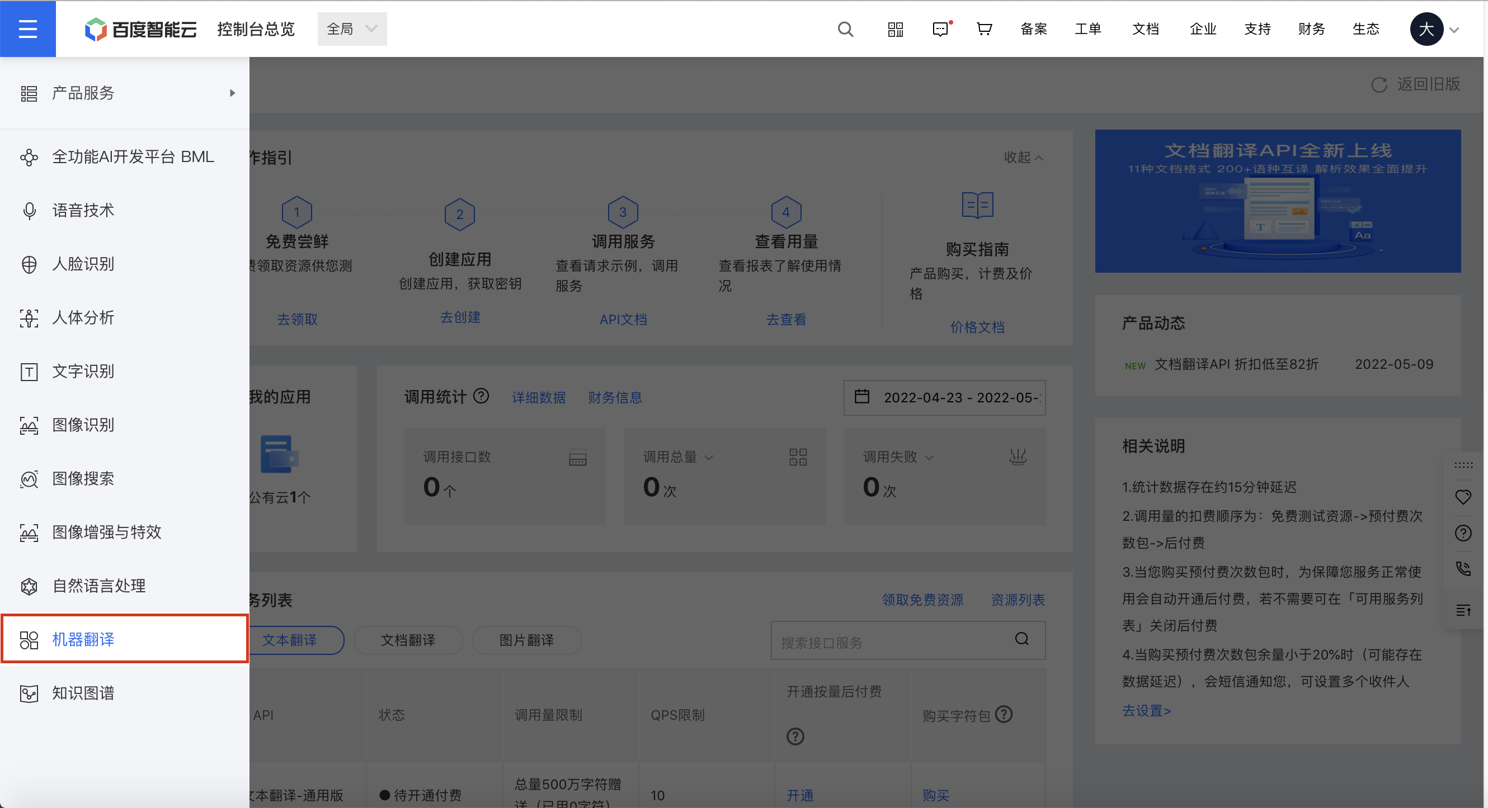
Task: Open the 文档翻译API banner image
Action: 1278,201
